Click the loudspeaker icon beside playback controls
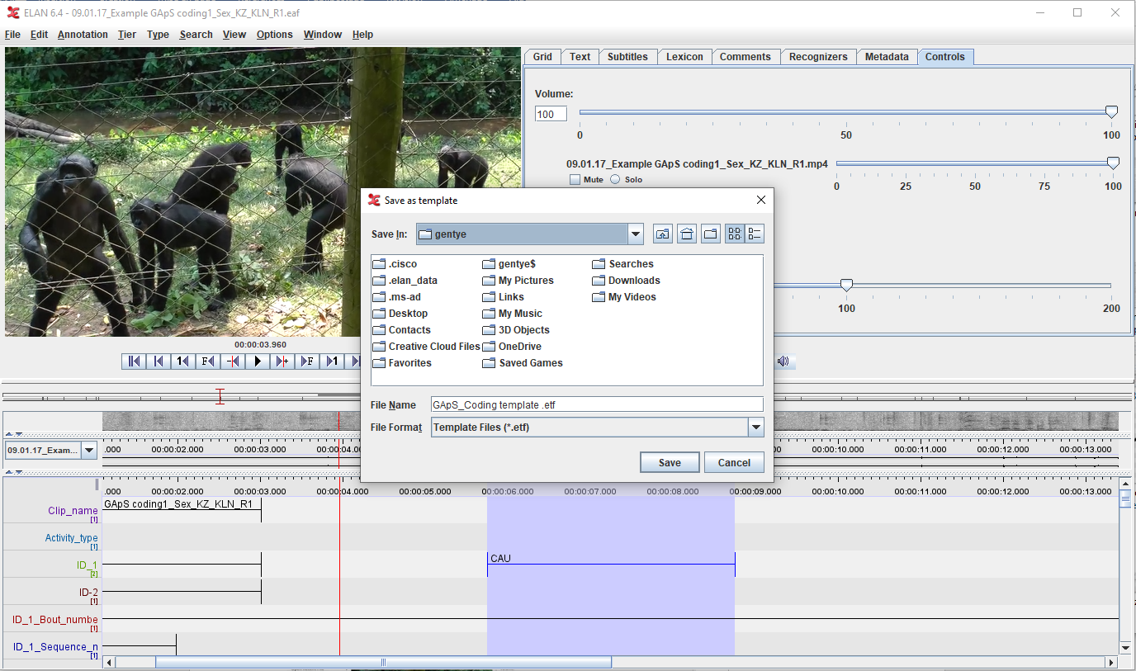Screen dimensions: 1136x671 click(x=783, y=361)
